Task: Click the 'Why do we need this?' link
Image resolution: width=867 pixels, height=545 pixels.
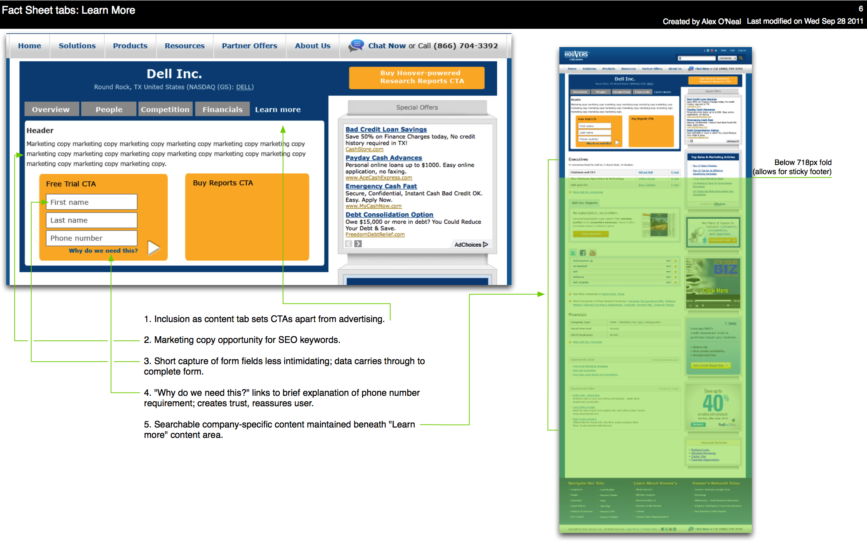Action: [103, 250]
